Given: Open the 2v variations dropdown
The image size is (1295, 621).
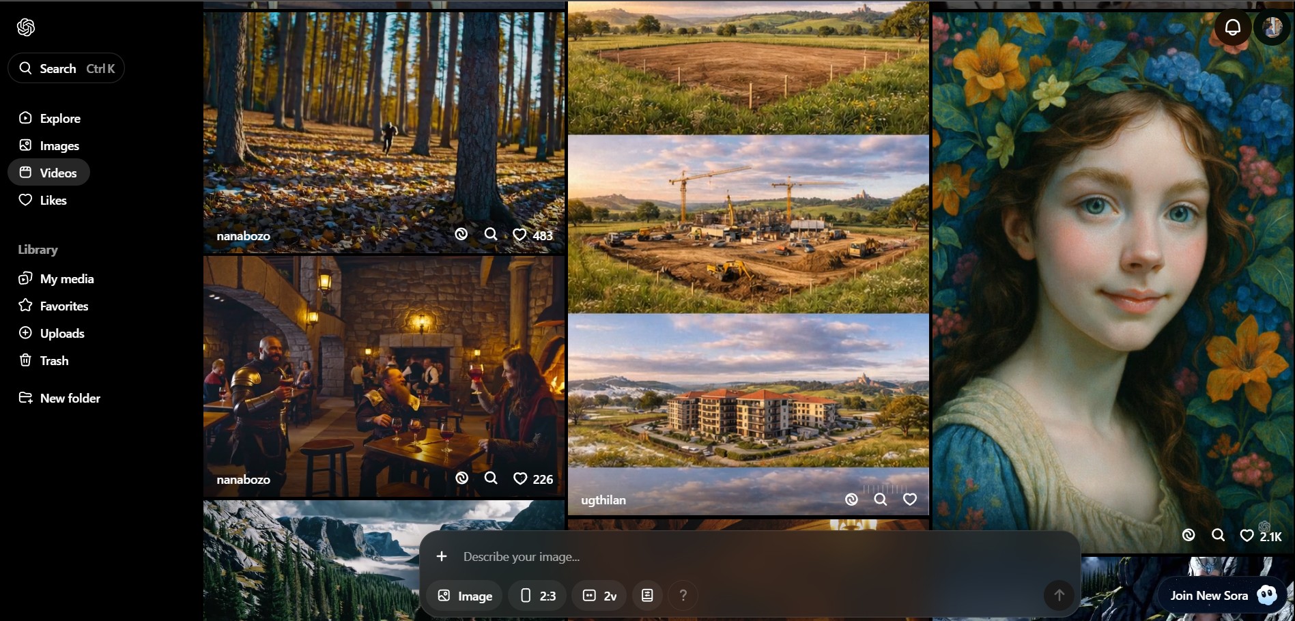Looking at the screenshot, I should (x=599, y=596).
